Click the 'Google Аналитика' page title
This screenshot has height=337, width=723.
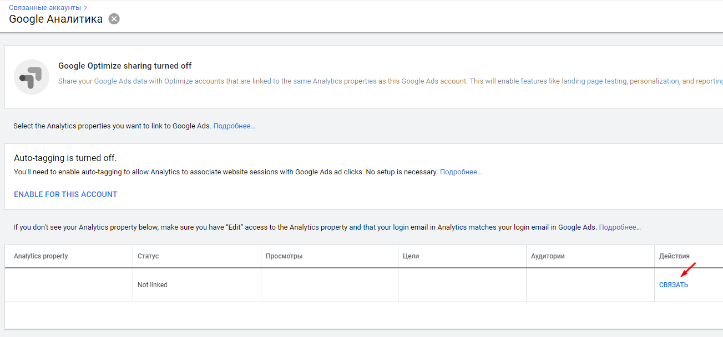[55, 19]
